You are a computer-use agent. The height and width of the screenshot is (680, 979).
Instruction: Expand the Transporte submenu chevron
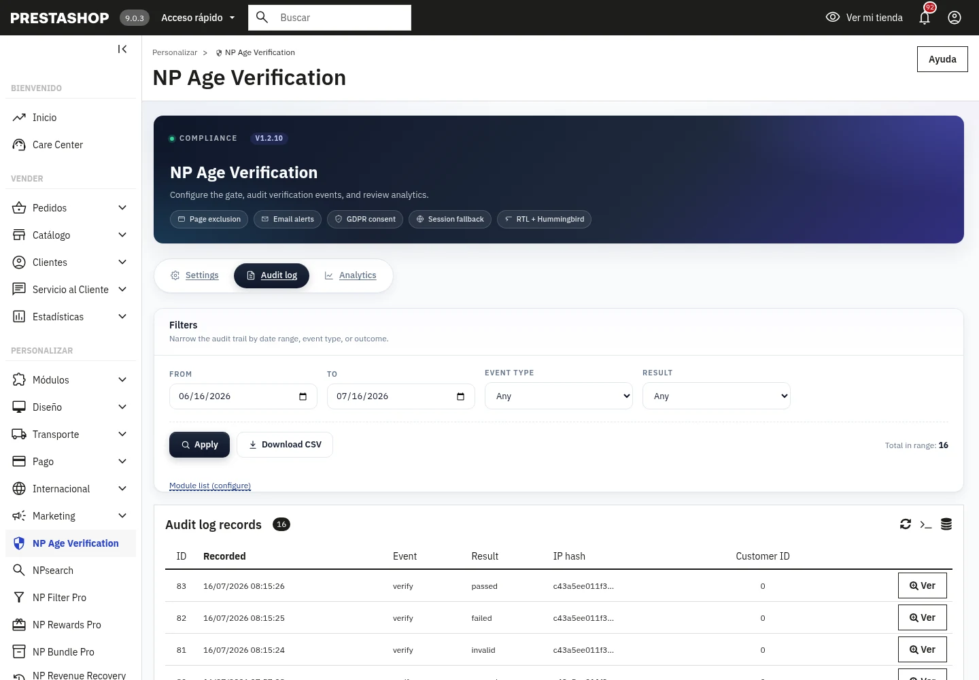[x=122, y=435]
